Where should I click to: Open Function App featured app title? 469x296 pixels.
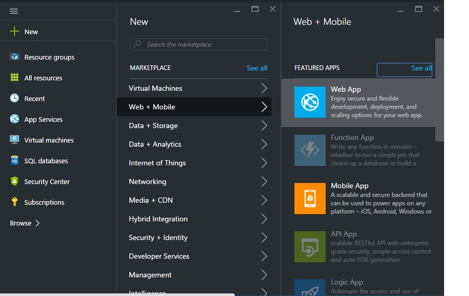click(352, 137)
